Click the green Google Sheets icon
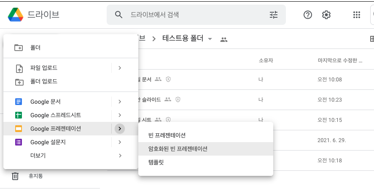Image resolution: width=374 pixels, height=194 pixels. pos(19,115)
